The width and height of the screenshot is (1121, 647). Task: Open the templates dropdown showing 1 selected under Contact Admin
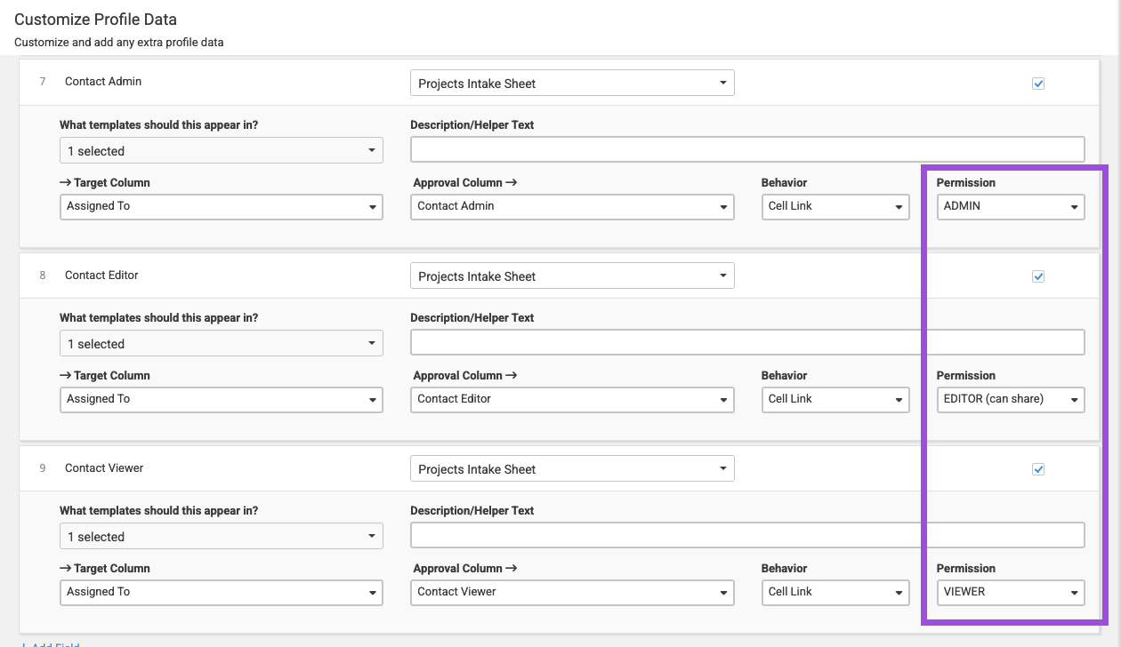tap(220, 149)
